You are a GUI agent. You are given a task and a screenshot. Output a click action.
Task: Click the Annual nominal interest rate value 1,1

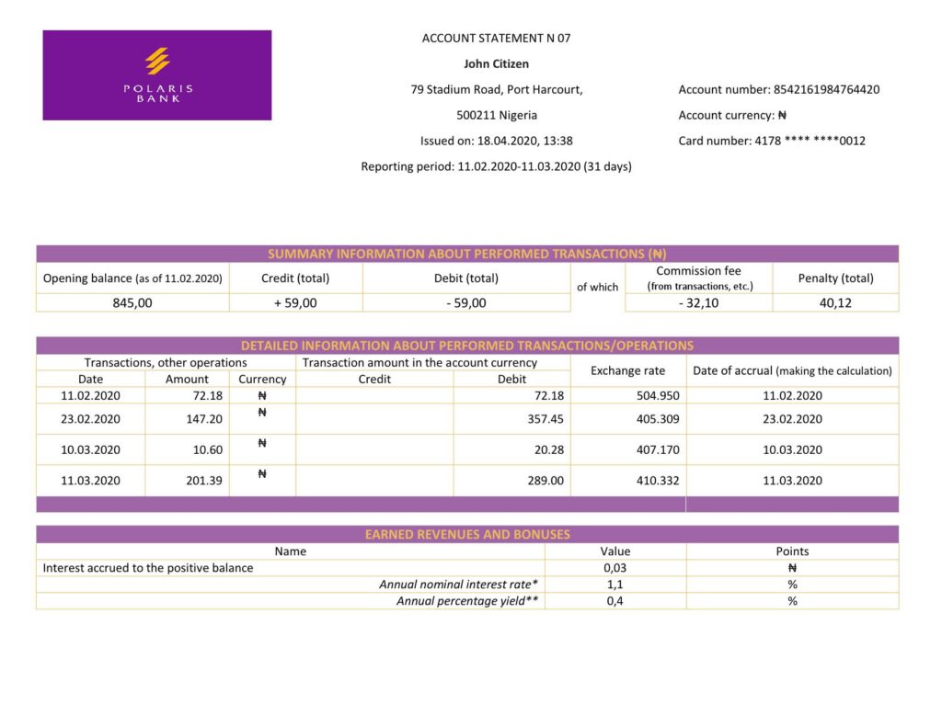coord(615,584)
